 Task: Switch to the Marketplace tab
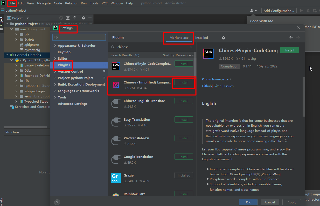point(179,38)
